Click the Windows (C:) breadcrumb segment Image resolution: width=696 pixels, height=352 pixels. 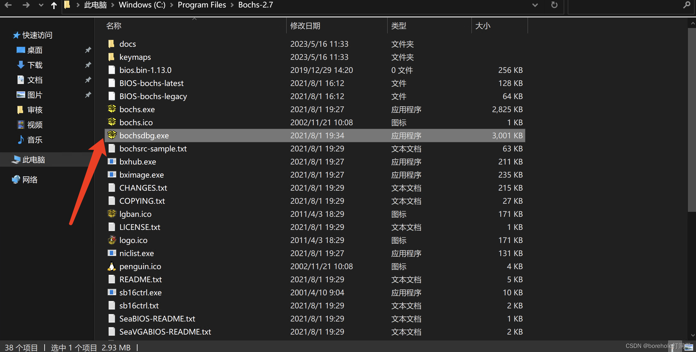pos(142,5)
